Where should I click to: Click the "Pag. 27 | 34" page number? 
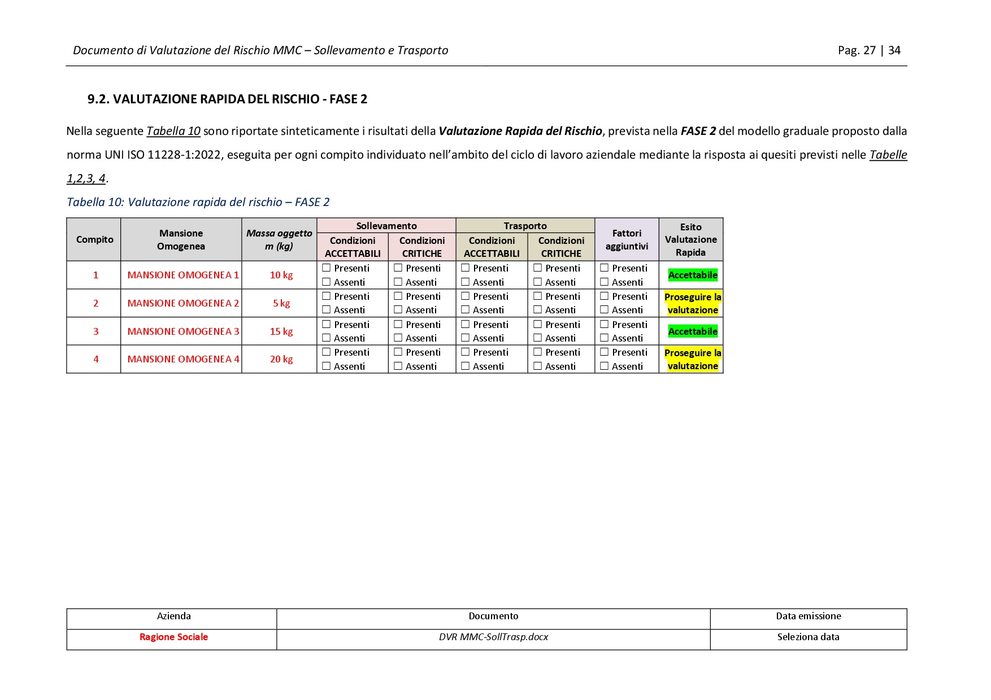pos(869,50)
